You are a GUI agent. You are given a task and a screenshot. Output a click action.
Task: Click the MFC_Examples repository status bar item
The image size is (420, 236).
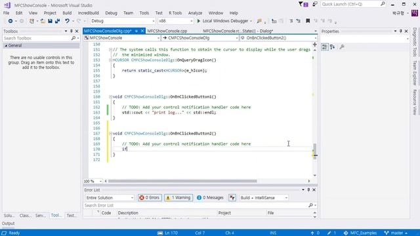pyautogui.click(x=360, y=233)
